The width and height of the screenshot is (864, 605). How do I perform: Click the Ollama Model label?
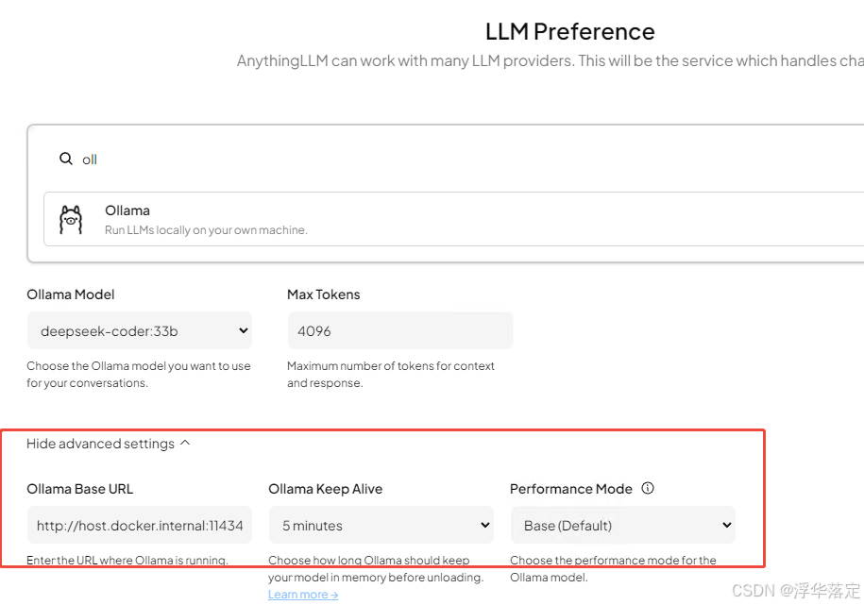click(x=71, y=294)
